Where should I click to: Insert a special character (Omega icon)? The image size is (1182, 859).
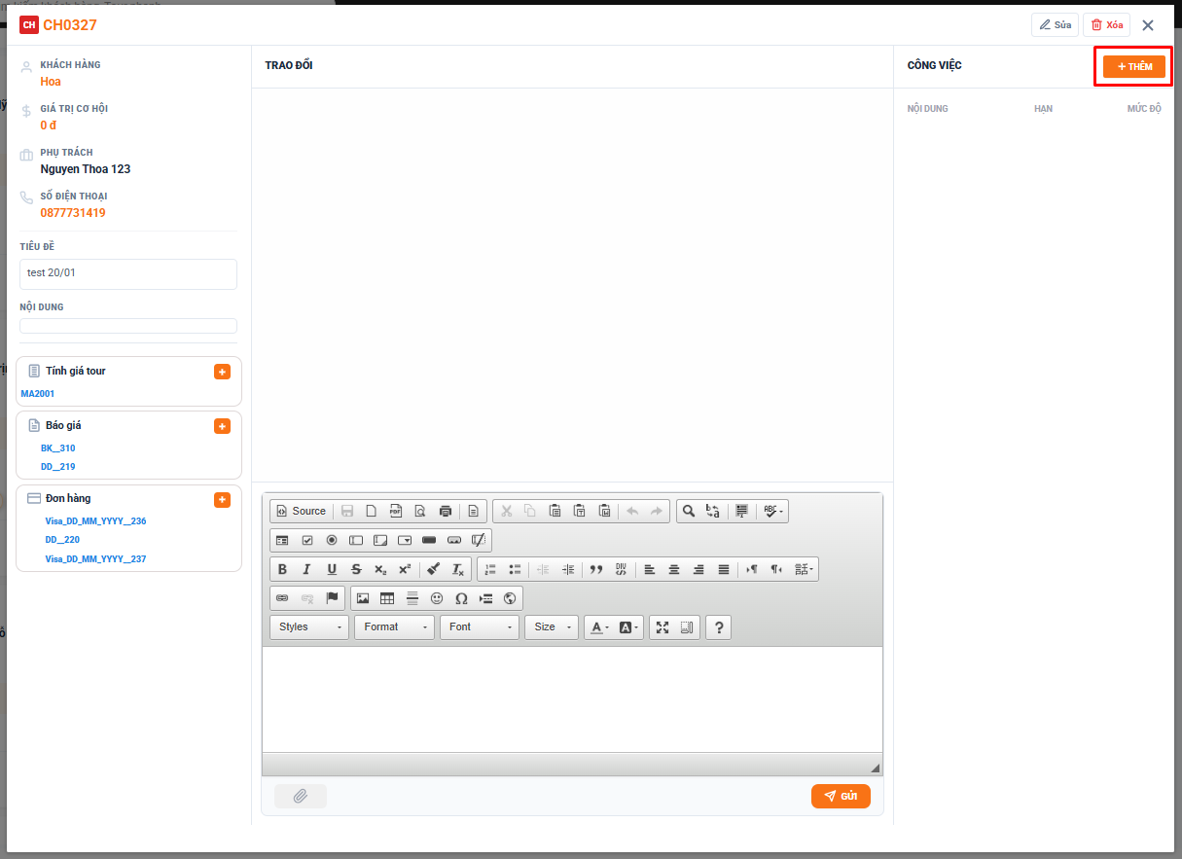[x=461, y=598]
